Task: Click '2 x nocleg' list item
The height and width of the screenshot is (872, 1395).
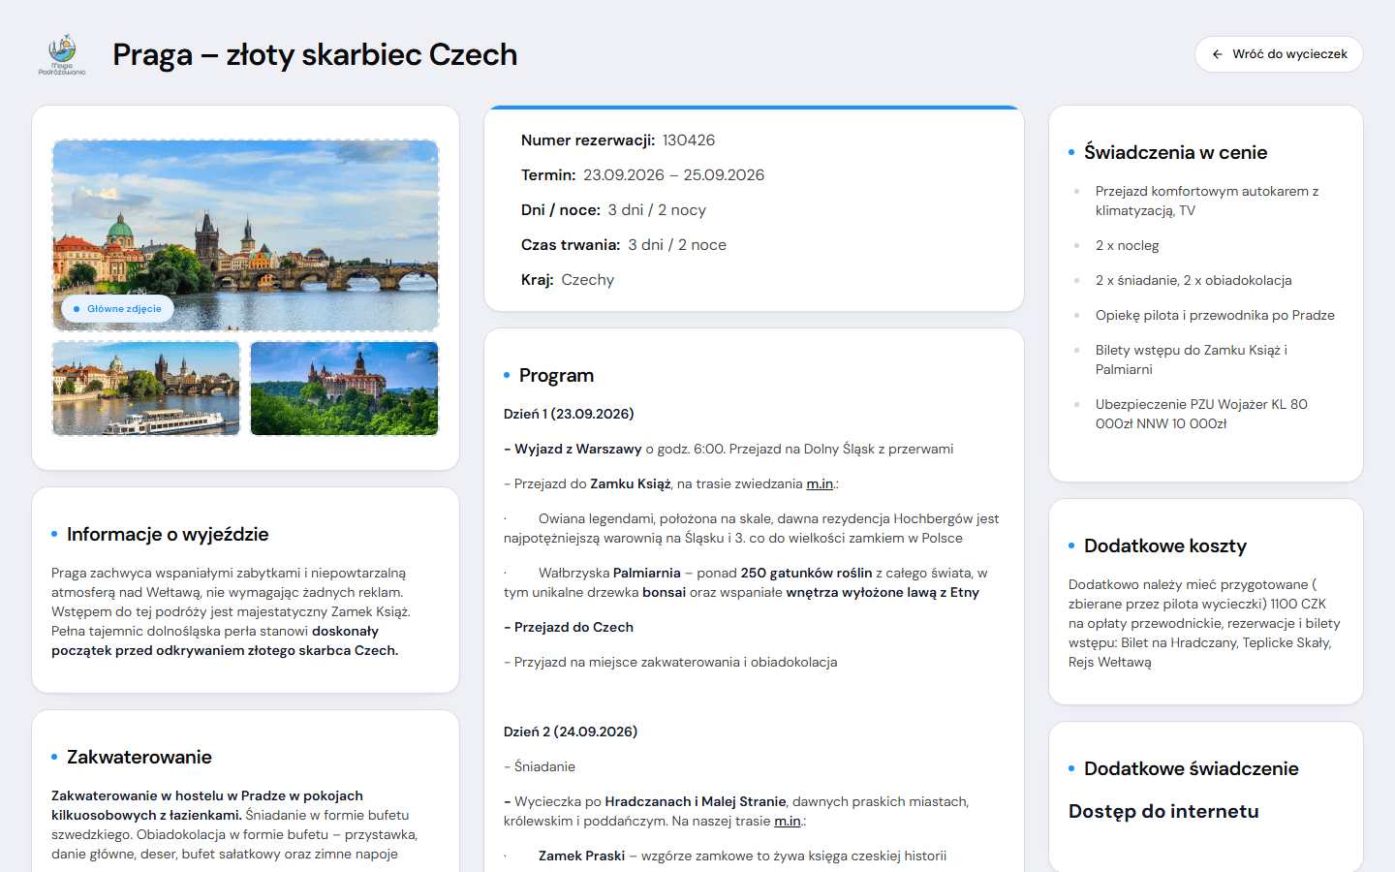Action: [1128, 245]
